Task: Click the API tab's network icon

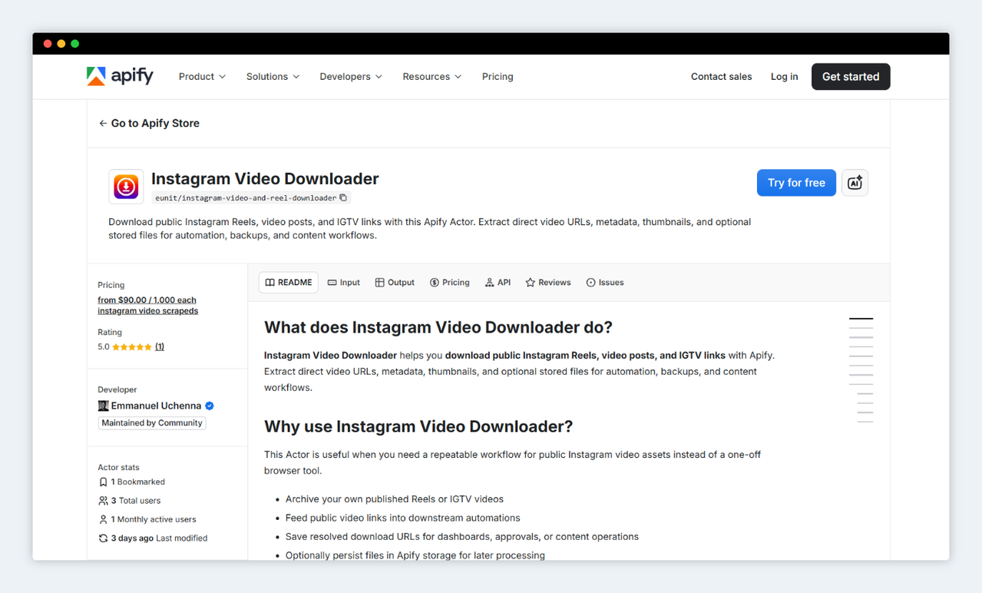Action: click(x=489, y=283)
